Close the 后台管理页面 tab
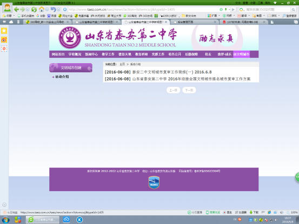This screenshot has height=224, width=299. [215, 22]
